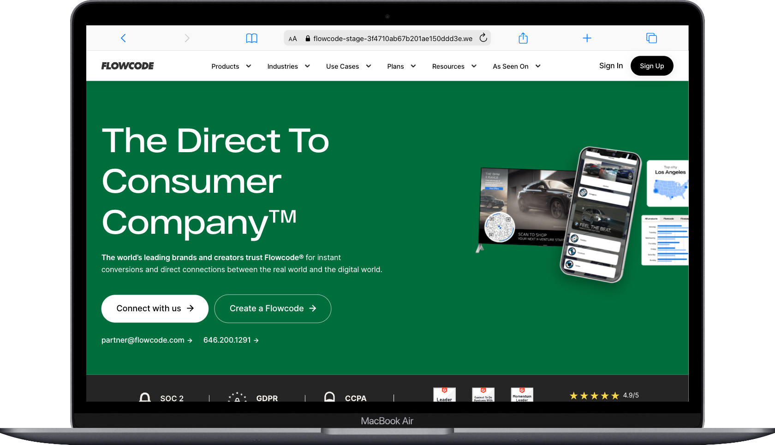
Task: Click the partner@flowcode.com email link
Action: [x=147, y=340]
